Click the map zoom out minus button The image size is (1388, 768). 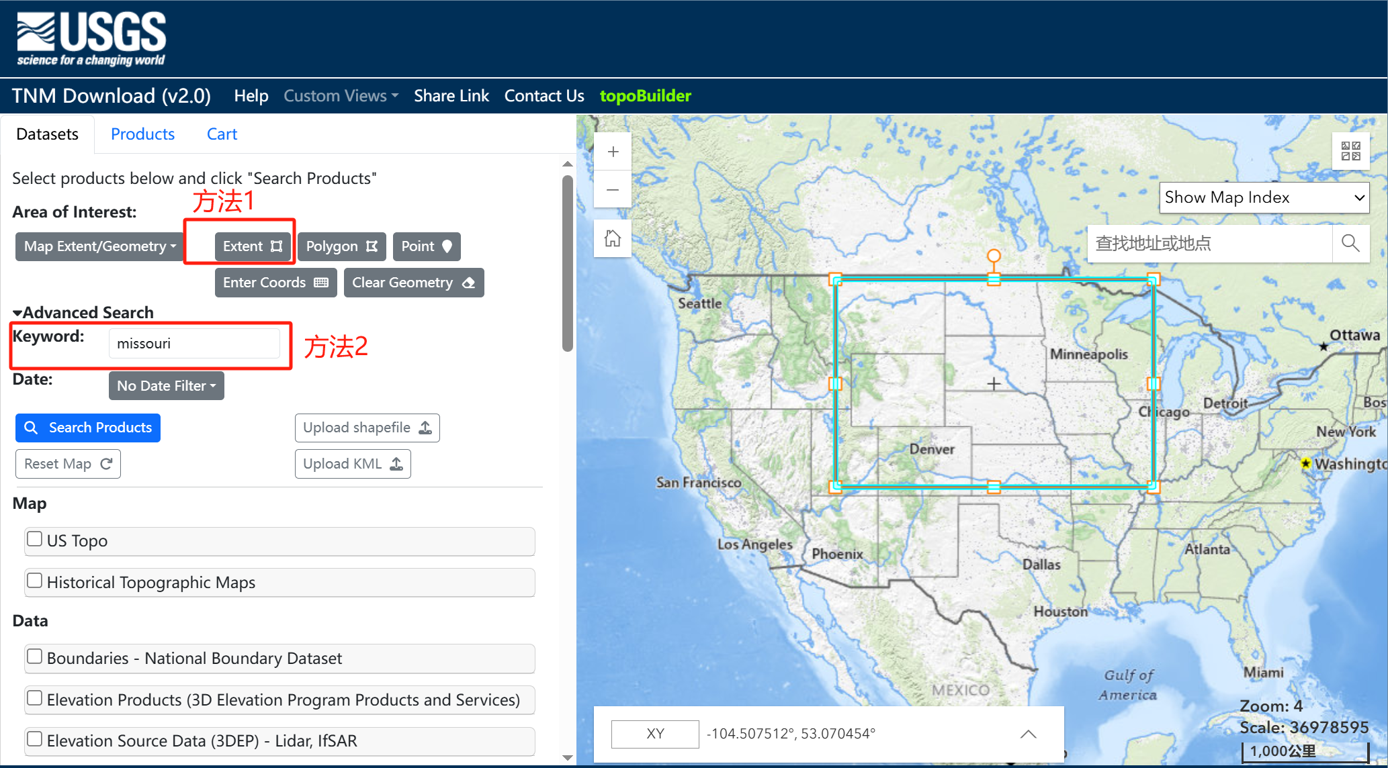pos(613,190)
